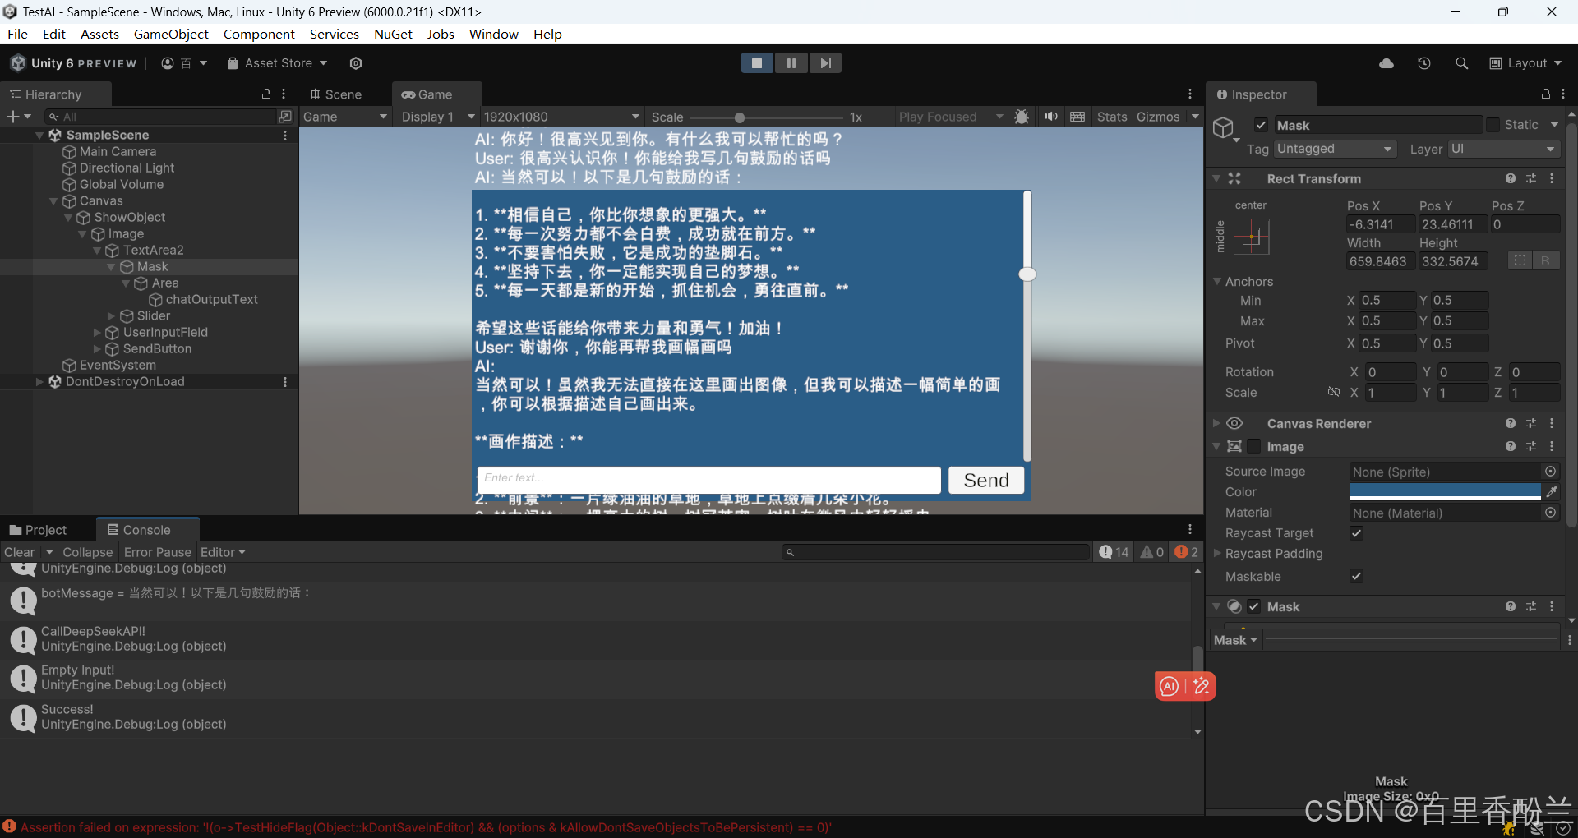1578x838 pixels.
Task: Click the Inspector panel lock icon
Action: 1545,94
